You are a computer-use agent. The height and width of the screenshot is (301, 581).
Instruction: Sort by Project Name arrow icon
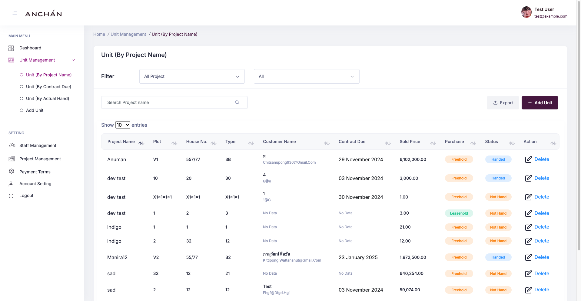point(141,143)
